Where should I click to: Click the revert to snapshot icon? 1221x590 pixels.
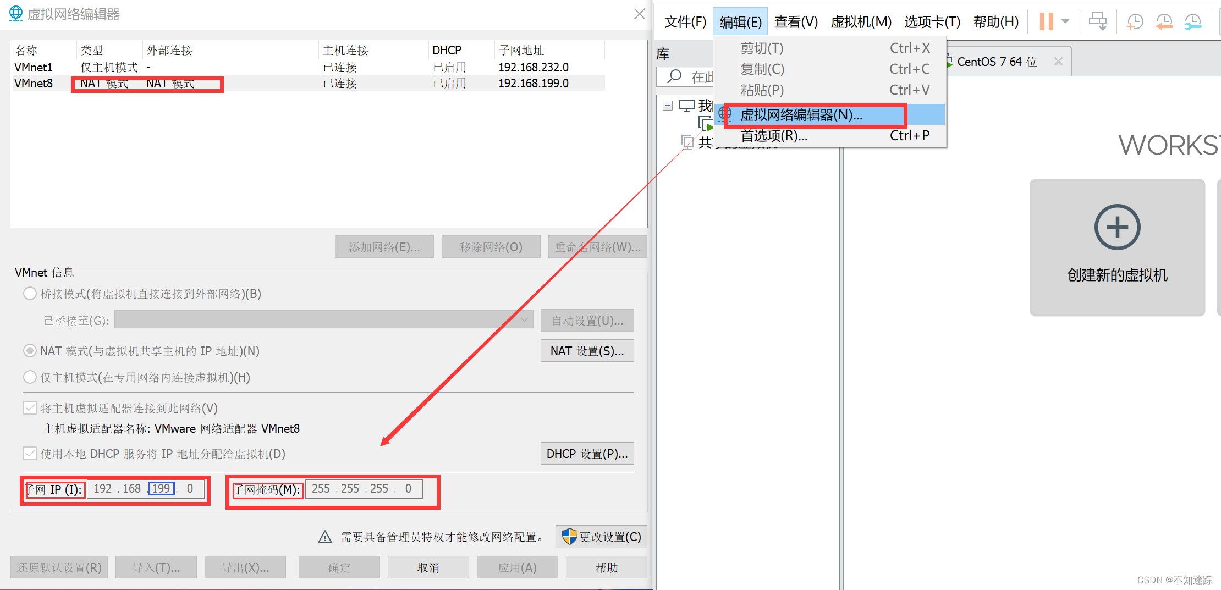pos(1164,21)
